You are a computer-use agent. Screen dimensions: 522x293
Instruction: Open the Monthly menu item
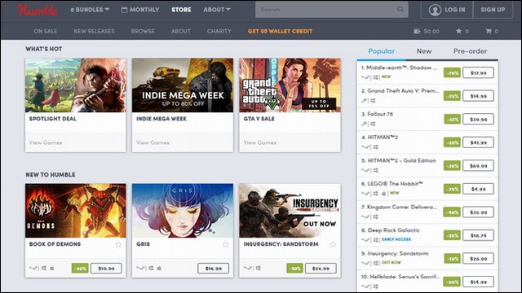[140, 10]
